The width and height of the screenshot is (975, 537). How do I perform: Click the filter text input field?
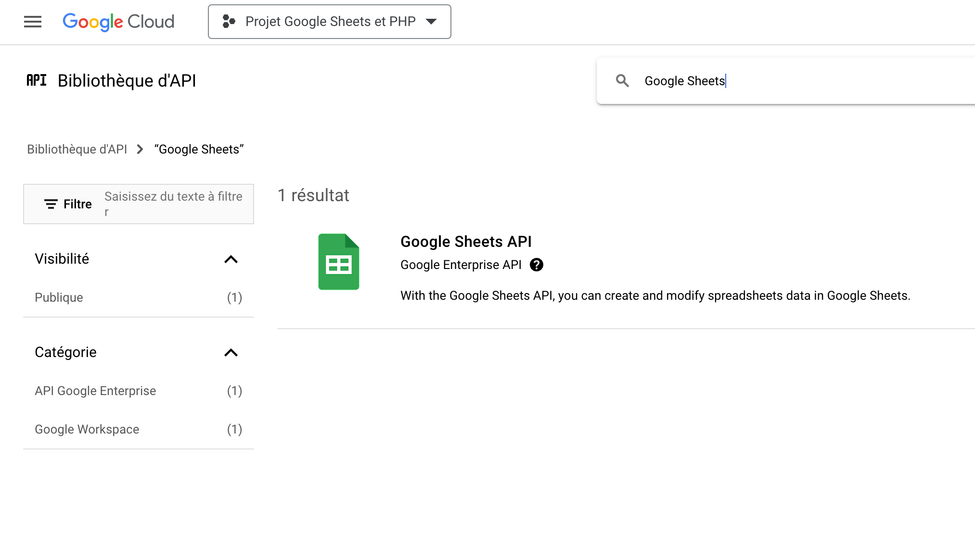click(173, 204)
